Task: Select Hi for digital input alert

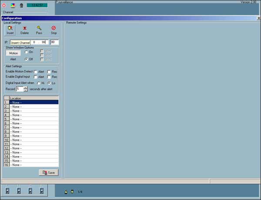Action: 39,83
